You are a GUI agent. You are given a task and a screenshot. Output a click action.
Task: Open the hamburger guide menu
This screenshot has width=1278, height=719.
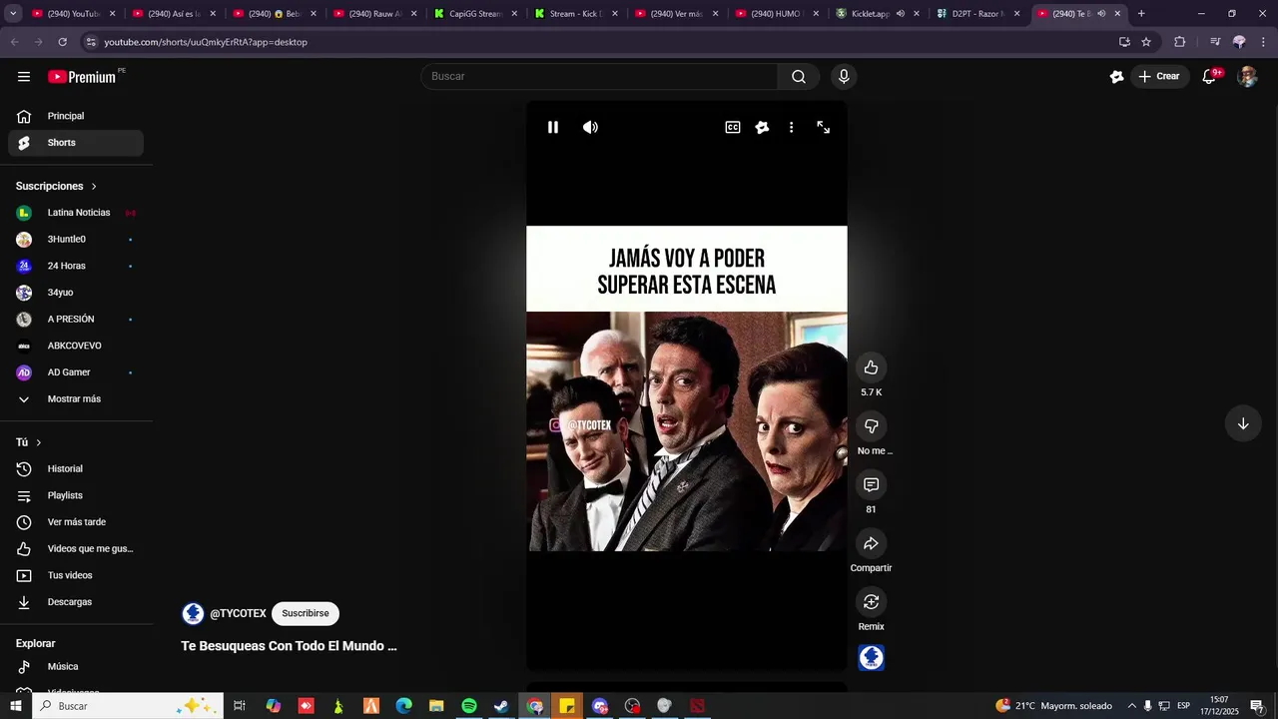(24, 77)
